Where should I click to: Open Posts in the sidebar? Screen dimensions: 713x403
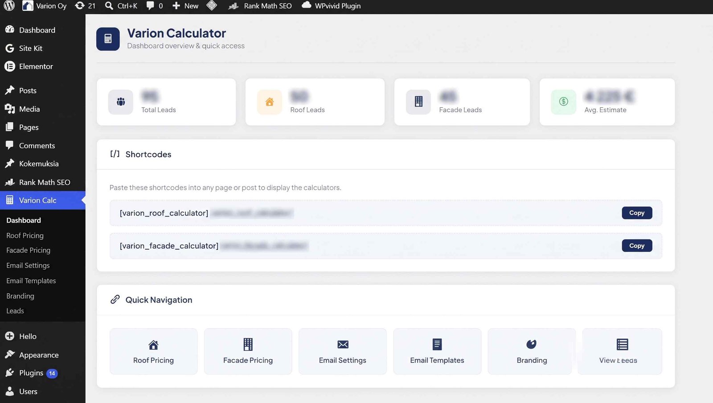point(43,90)
